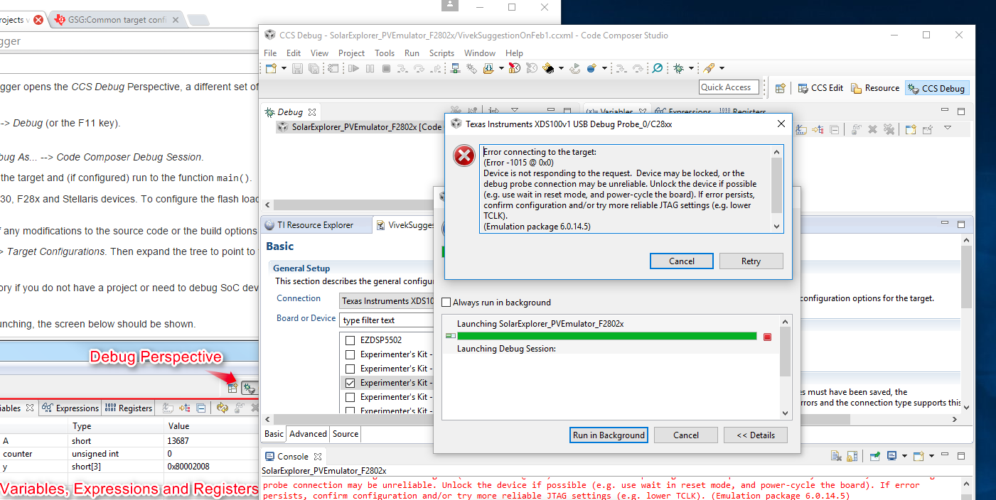
Task: Click the Run in Background button
Action: pyautogui.click(x=609, y=434)
